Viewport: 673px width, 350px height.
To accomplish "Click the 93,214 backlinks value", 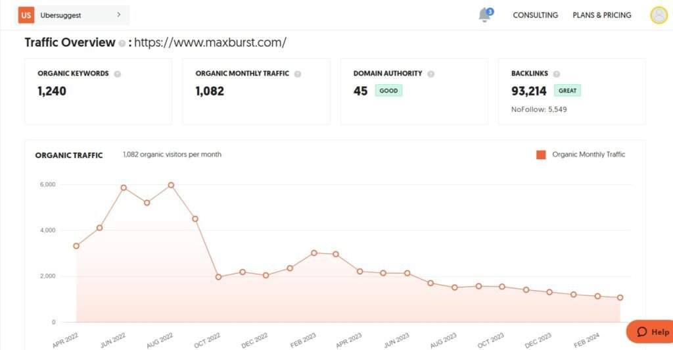I will coord(529,91).
